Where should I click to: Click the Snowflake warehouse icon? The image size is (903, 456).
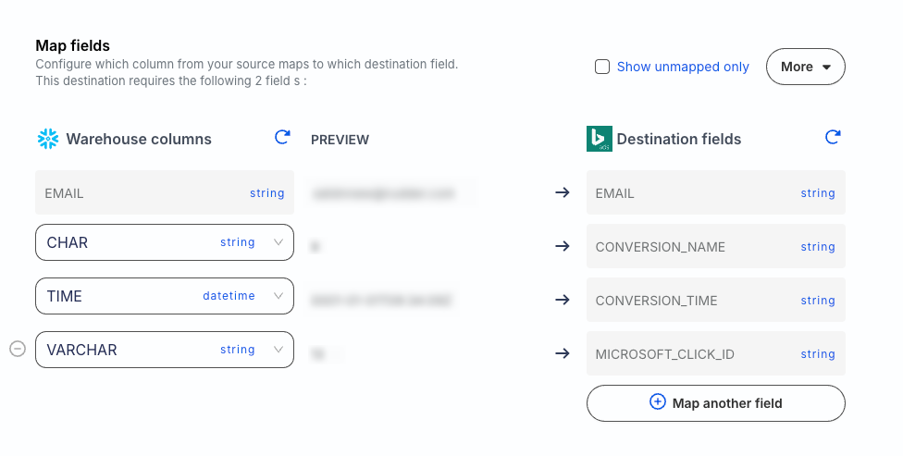[x=47, y=139]
